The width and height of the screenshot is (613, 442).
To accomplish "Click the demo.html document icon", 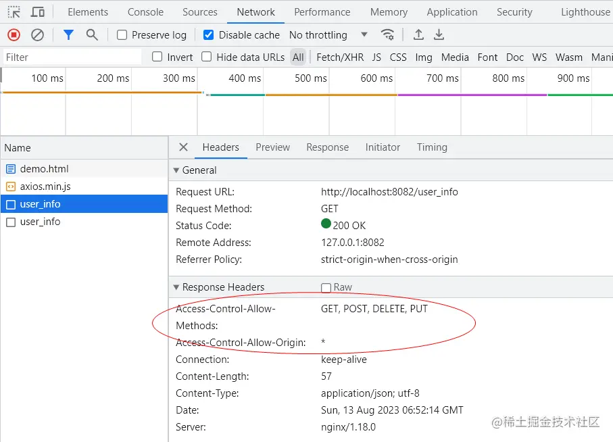I will [x=11, y=169].
